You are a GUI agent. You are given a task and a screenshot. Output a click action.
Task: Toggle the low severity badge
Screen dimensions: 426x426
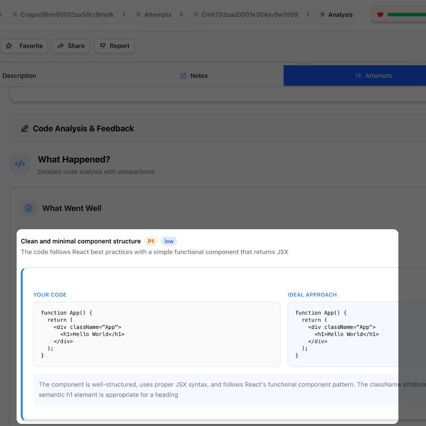169,241
